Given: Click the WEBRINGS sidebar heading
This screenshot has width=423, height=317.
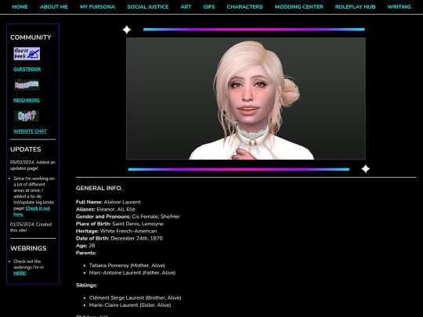Looking at the screenshot, I should pyautogui.click(x=28, y=248).
